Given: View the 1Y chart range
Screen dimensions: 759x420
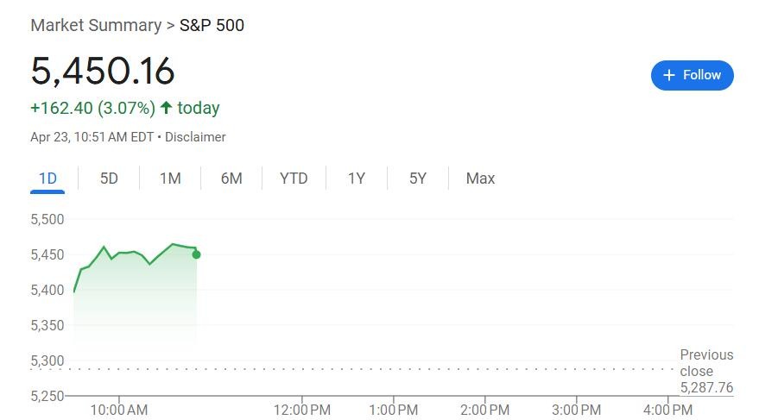Looking at the screenshot, I should (357, 179).
